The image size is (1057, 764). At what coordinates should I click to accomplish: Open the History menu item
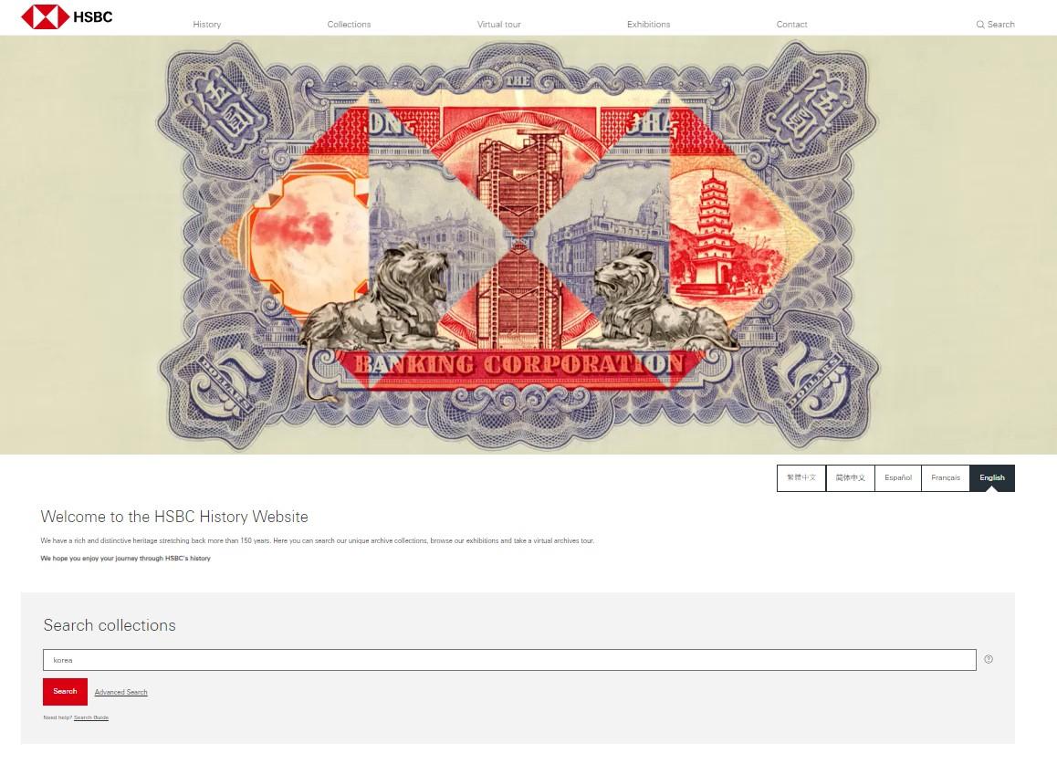pos(207,25)
